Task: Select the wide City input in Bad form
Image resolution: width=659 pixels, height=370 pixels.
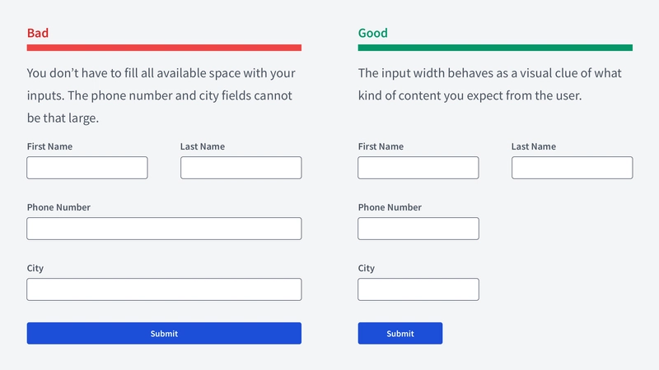Action: pyautogui.click(x=164, y=289)
